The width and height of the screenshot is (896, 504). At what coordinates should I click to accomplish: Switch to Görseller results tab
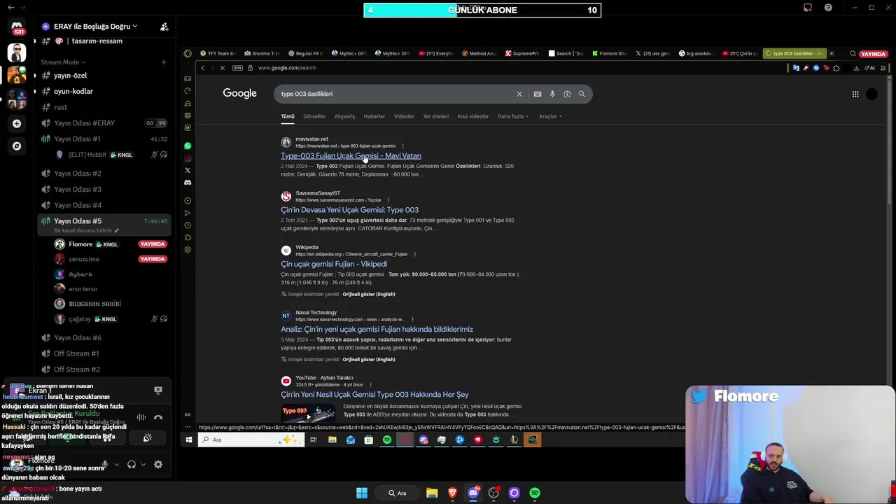[314, 116]
